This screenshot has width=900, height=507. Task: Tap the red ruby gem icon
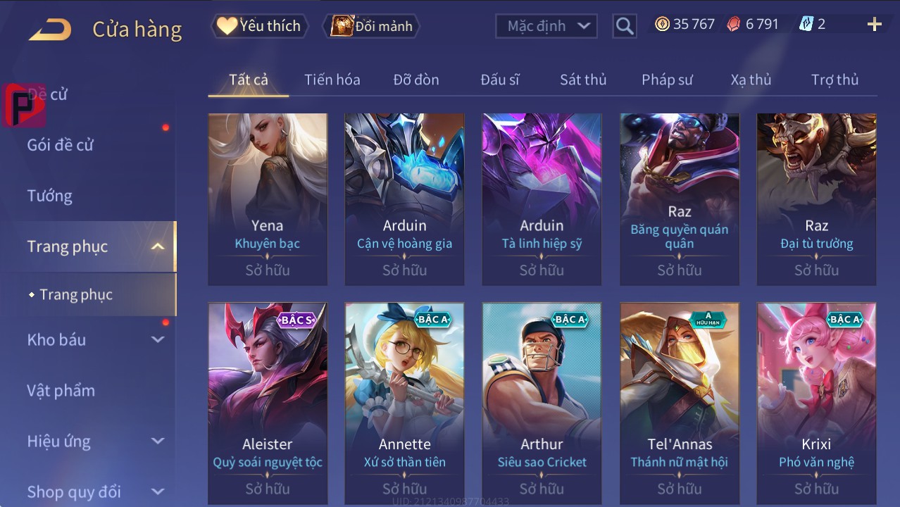tap(734, 24)
